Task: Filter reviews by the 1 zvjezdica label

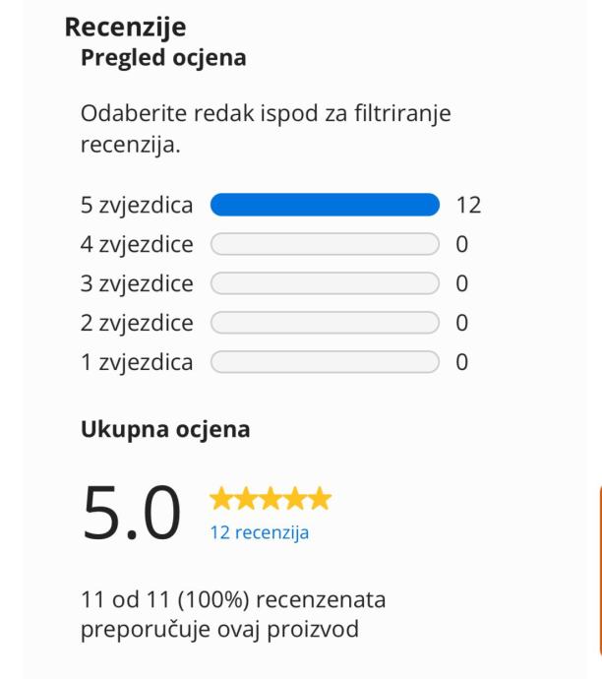Action: pyautogui.click(x=137, y=362)
